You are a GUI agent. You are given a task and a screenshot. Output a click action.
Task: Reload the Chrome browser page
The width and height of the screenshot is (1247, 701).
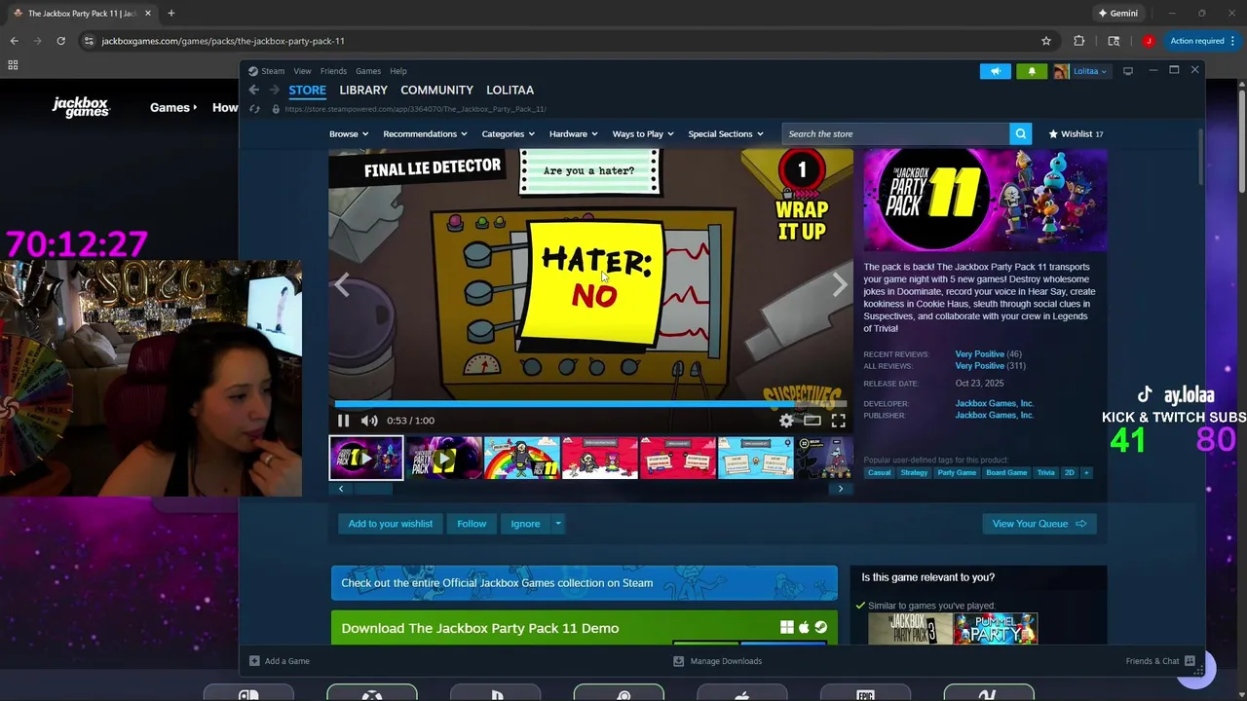coord(60,41)
